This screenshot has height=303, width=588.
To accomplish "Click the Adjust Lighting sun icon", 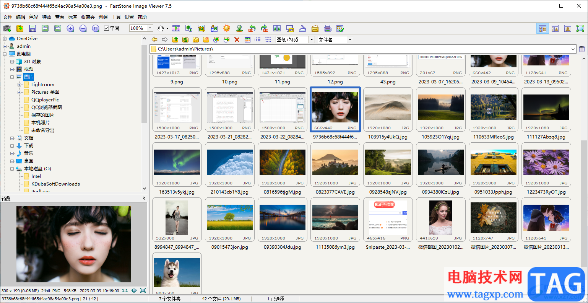I will click(227, 28).
